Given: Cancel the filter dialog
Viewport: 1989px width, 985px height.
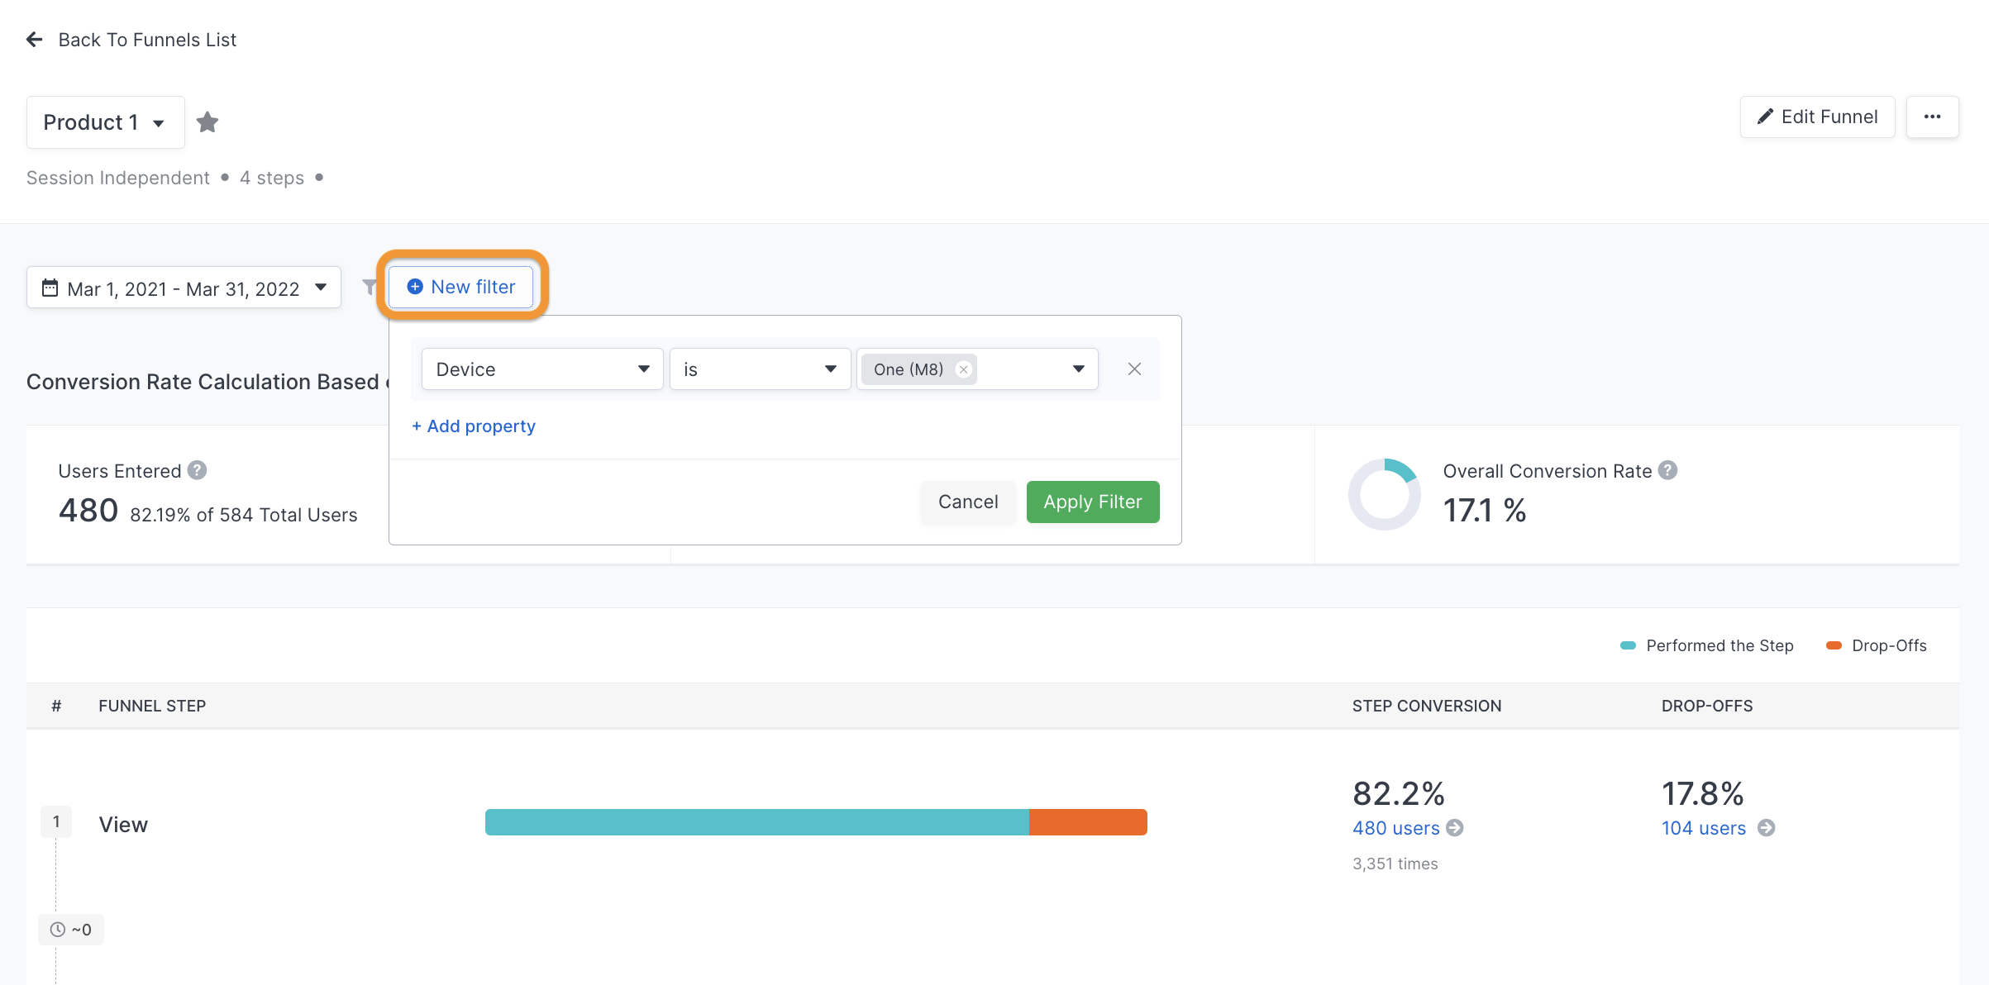Looking at the screenshot, I should [968, 502].
